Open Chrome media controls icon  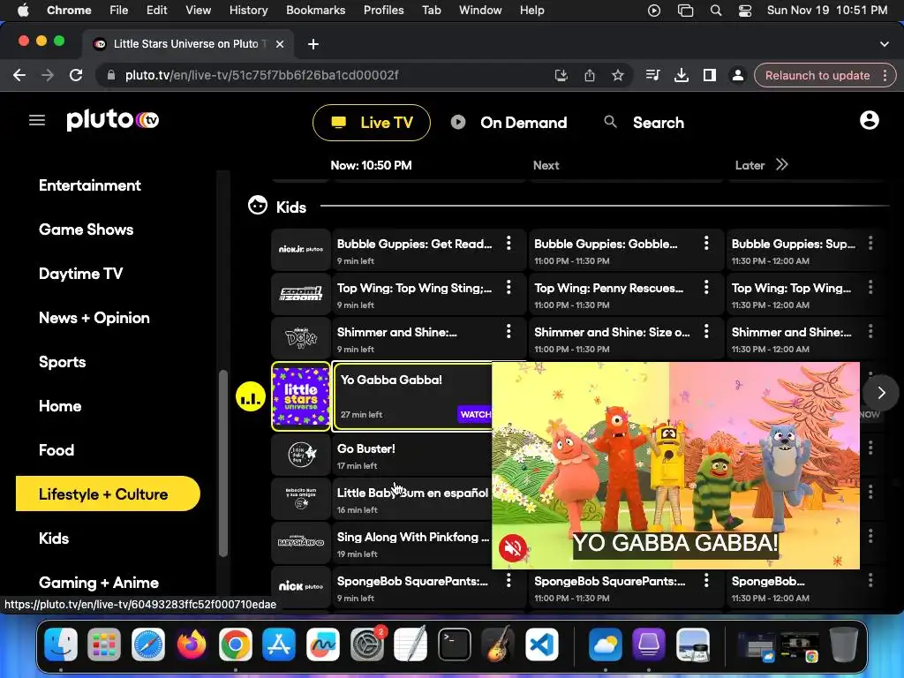tap(652, 75)
